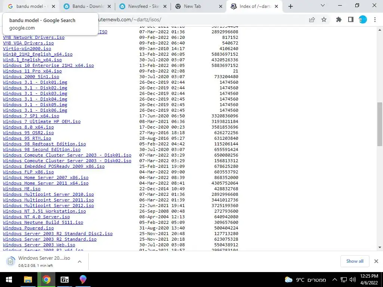Image resolution: width=383 pixels, height=287 pixels.
Task: Open the tab search chevron
Action: [323, 5]
